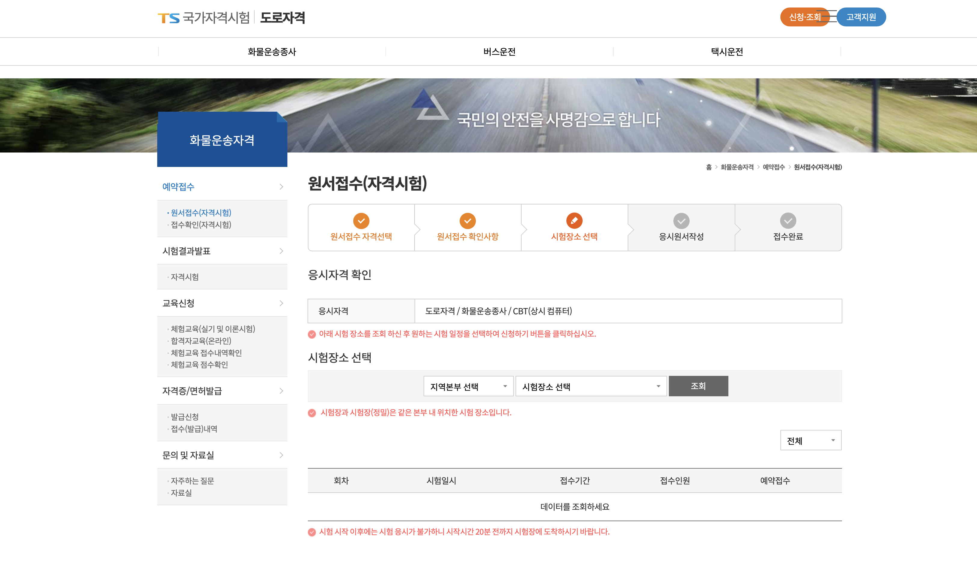Click the orange checkmark on 원서접수 자격선택 step
This screenshot has height=565, width=977.
pyautogui.click(x=361, y=221)
